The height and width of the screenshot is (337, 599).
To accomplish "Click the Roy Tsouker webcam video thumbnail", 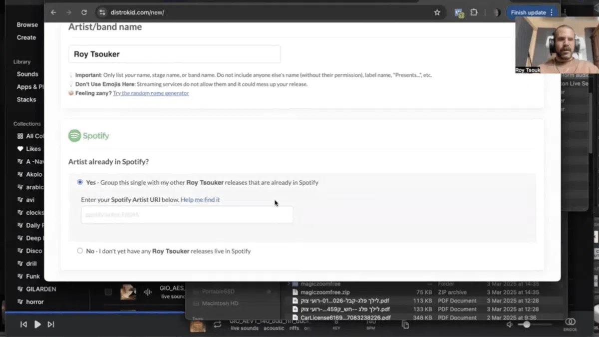I will tap(557, 45).
